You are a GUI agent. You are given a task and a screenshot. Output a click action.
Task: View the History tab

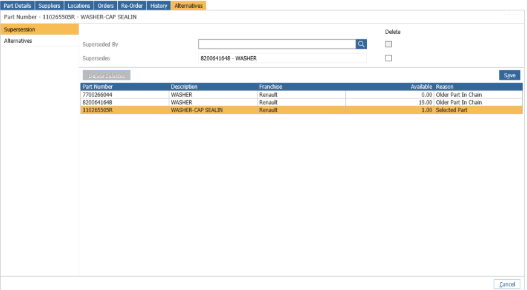coord(158,5)
